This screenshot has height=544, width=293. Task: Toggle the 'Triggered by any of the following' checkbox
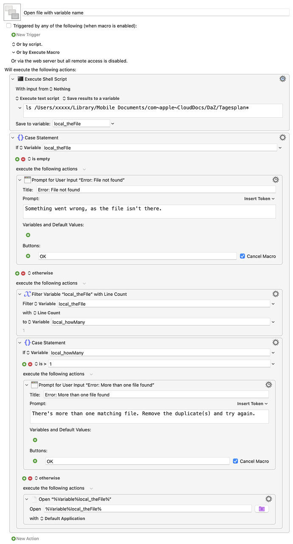pyautogui.click(x=9, y=26)
